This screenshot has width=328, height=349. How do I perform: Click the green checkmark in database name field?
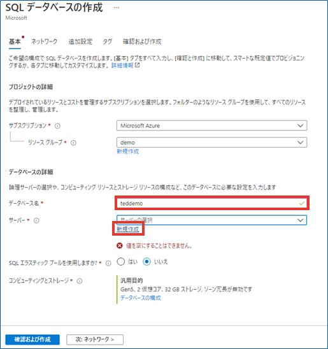[302, 203]
